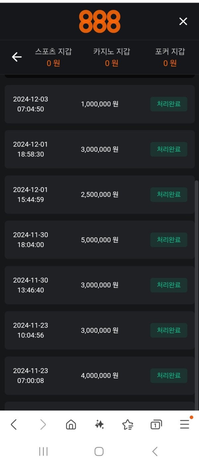Tap the Android recent apps button
The image size is (199, 466).
(x=42, y=451)
